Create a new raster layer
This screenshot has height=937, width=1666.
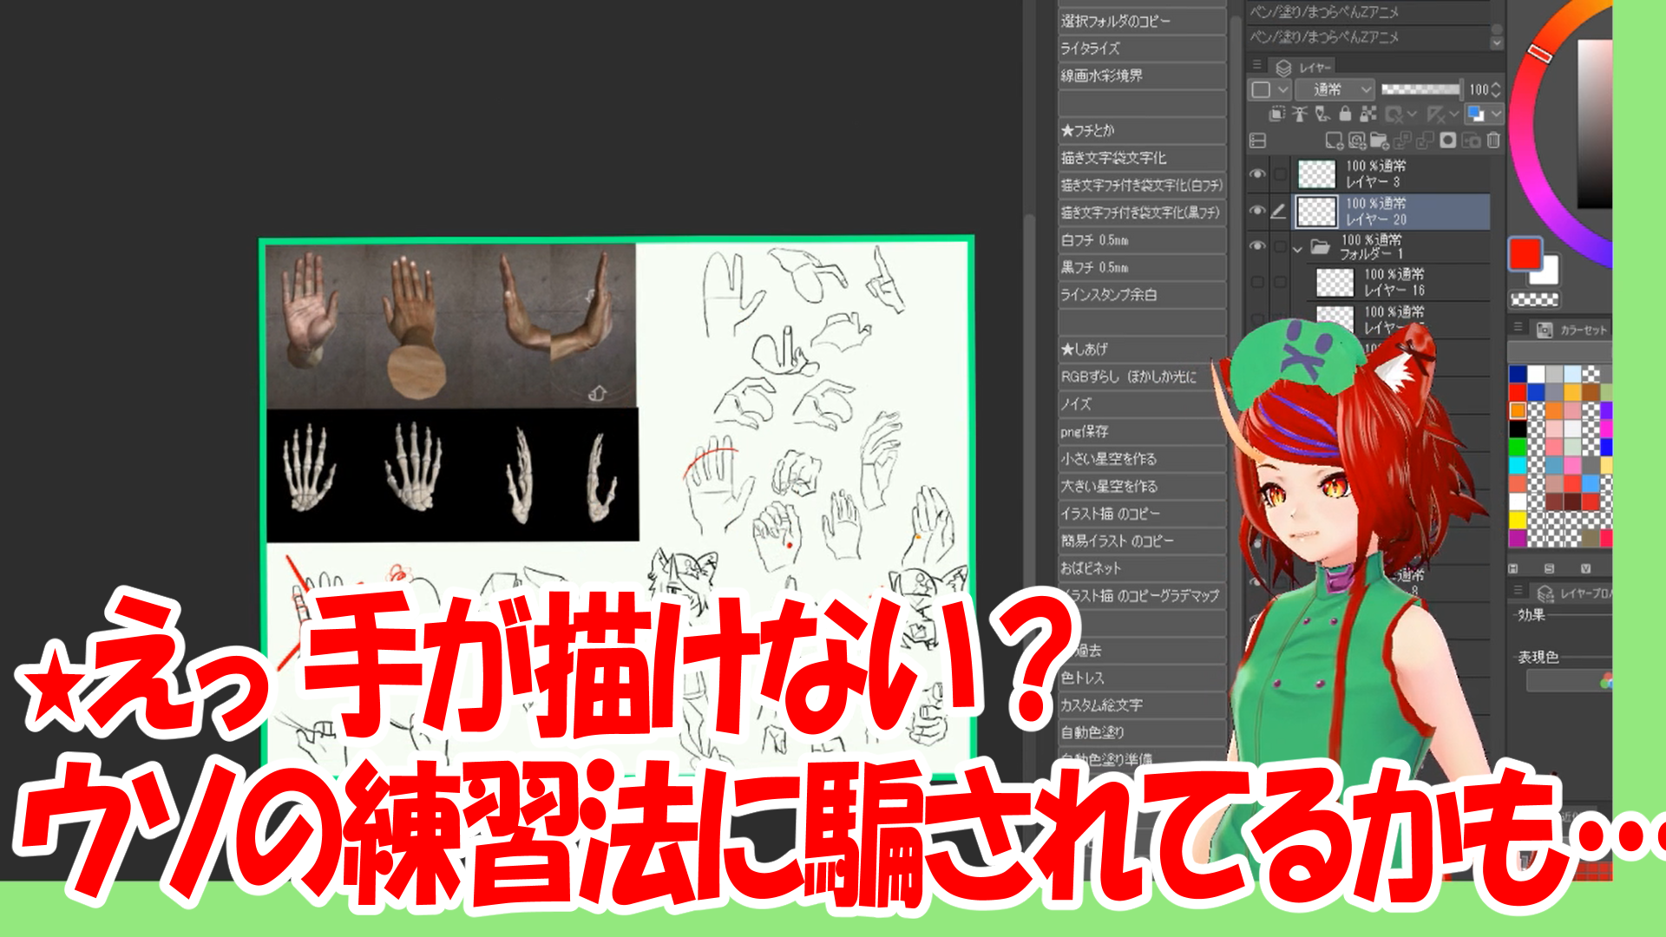(1334, 141)
